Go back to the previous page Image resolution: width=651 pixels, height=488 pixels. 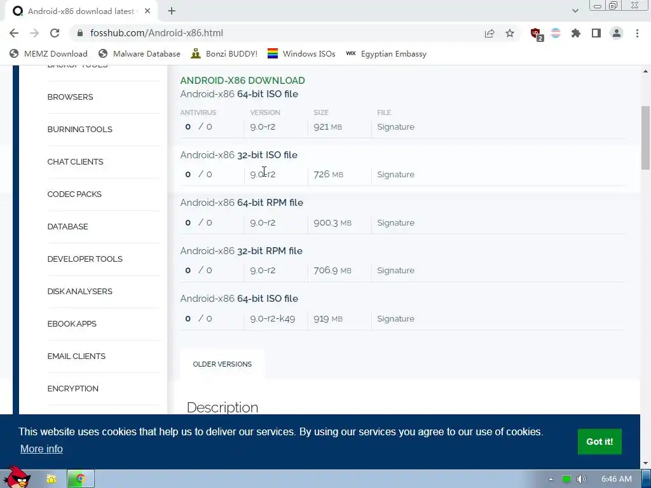coord(14,33)
